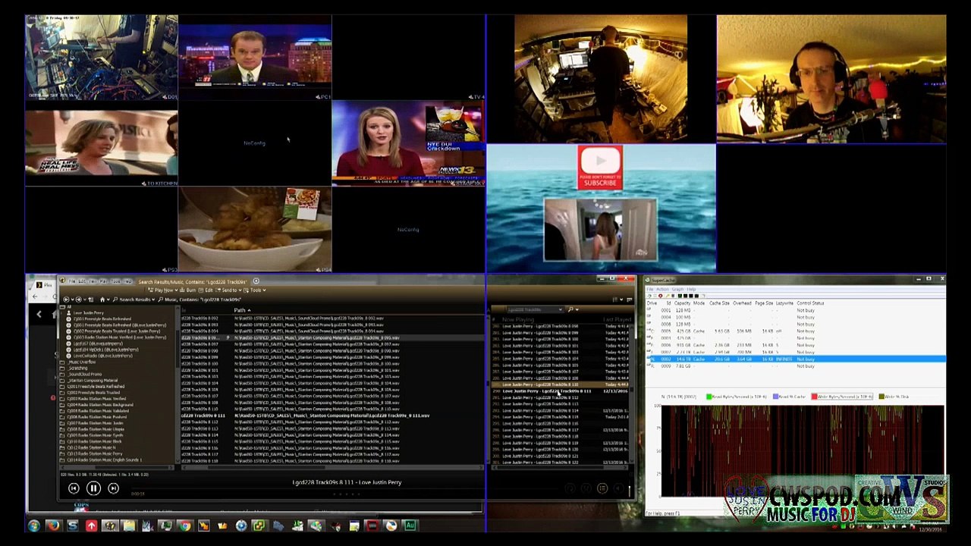This screenshot has height=546, width=971.
Task: Select the _SoundCloud Promo folder
Action: [85, 374]
